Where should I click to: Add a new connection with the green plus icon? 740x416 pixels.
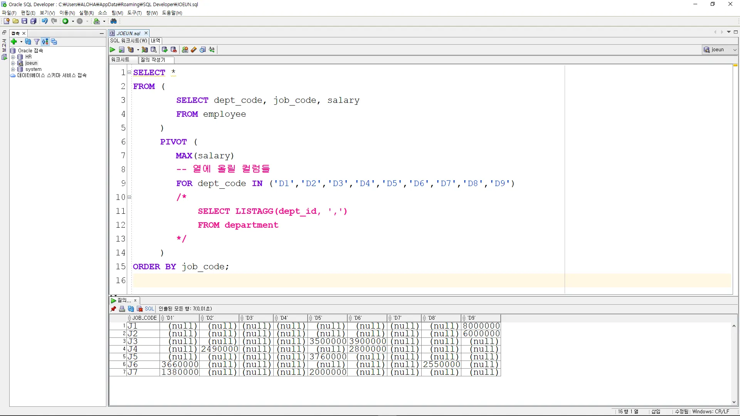(x=14, y=42)
